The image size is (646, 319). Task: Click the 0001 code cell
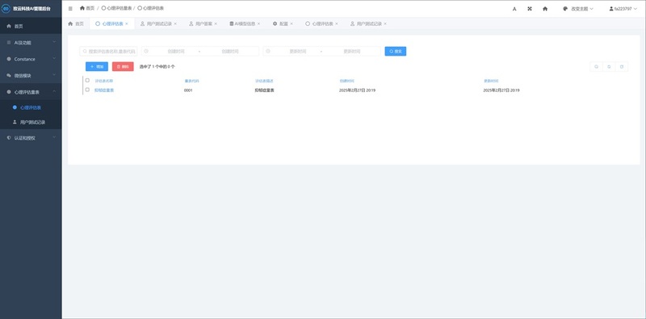[188, 90]
